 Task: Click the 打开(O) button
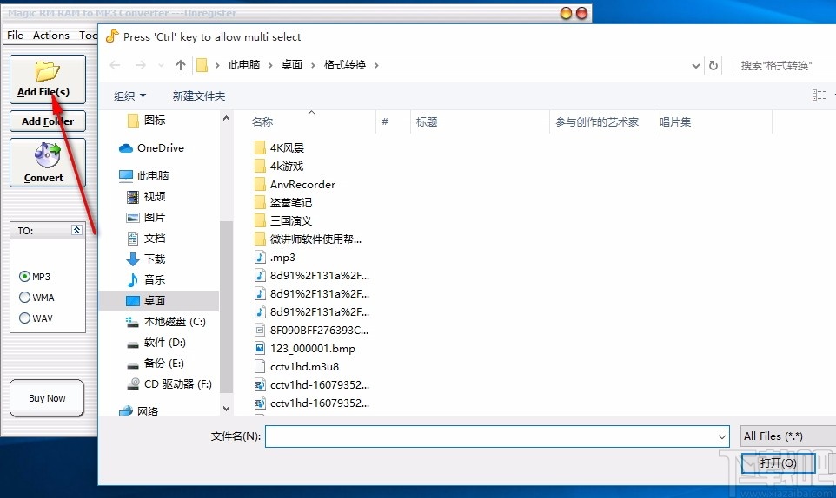778,463
